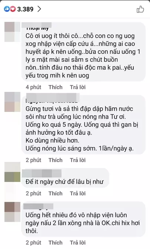Click the 4 phút timestamp

click(33, 87)
